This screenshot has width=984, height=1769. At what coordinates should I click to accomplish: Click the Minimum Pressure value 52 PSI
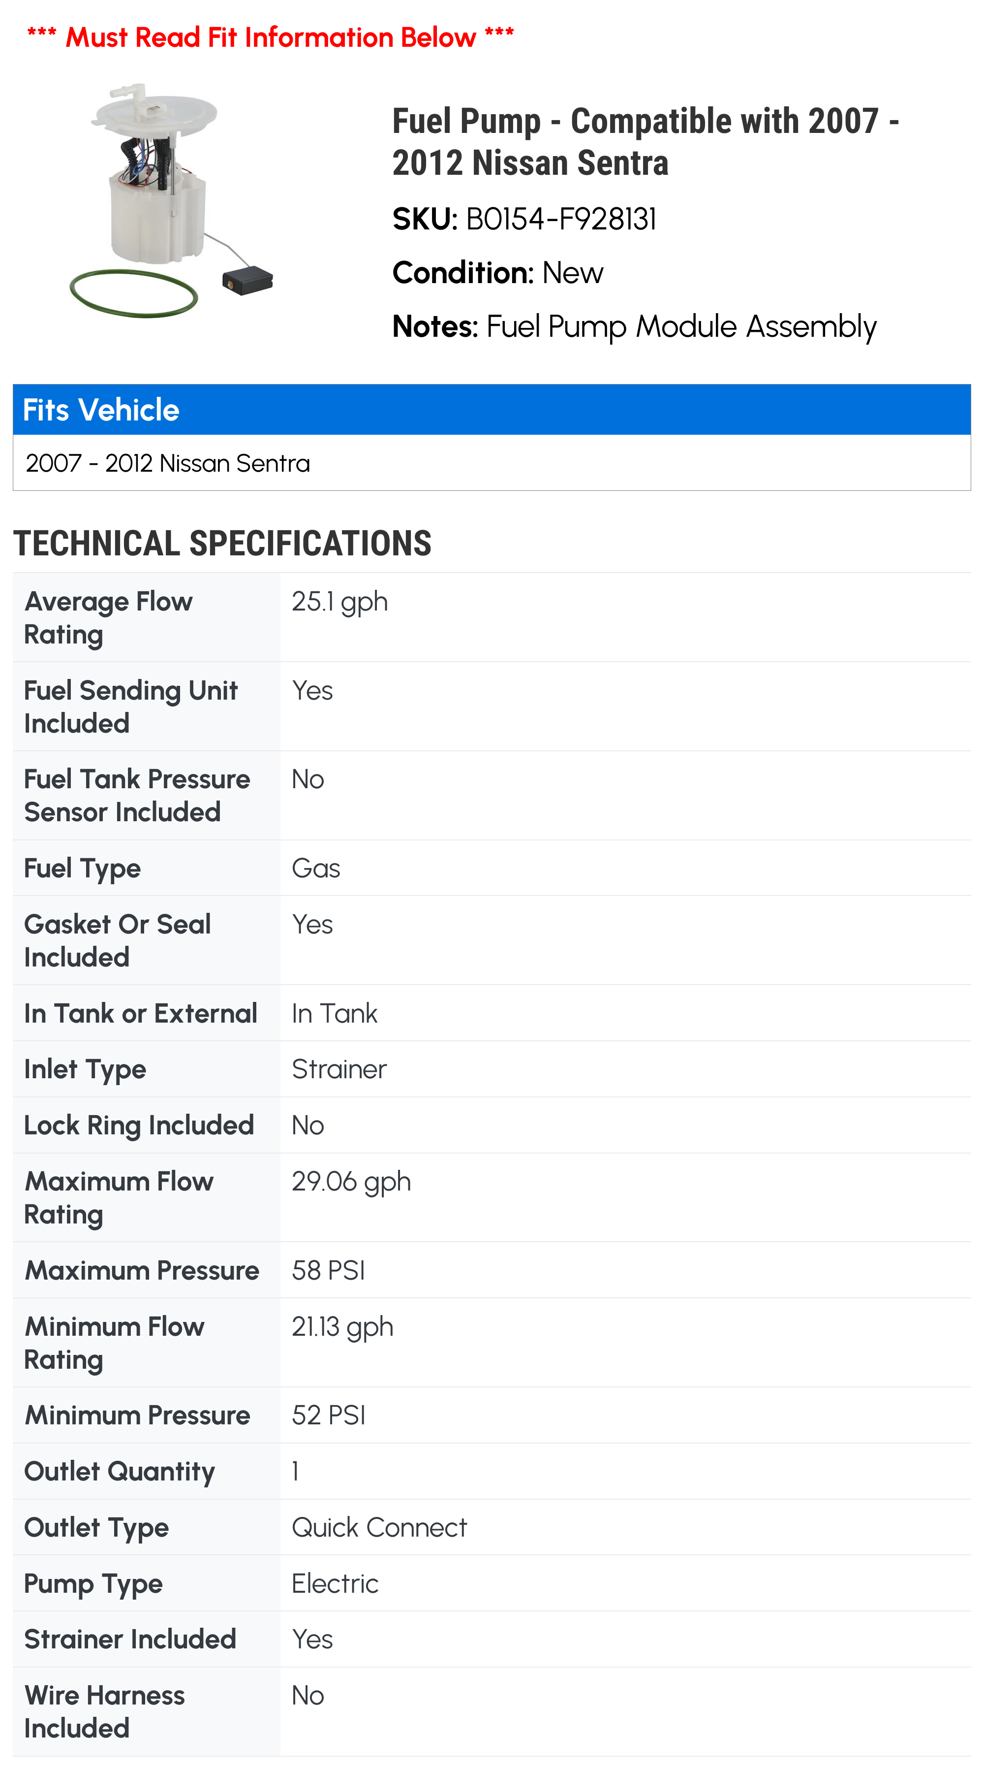pos(328,1416)
